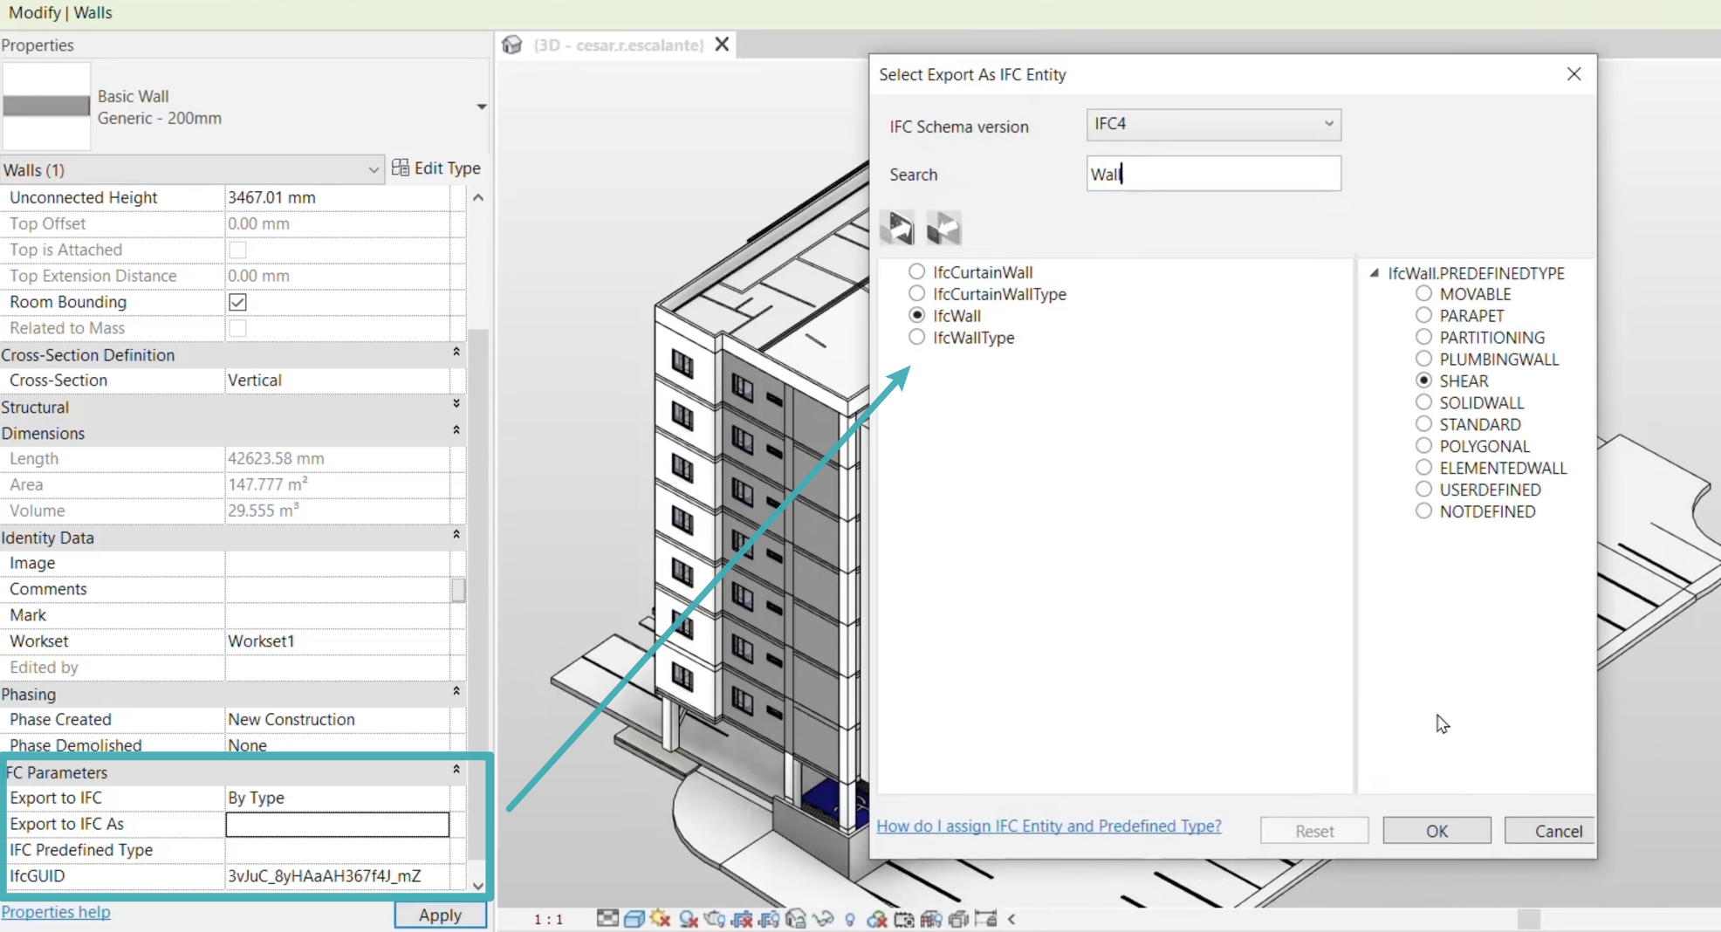Image resolution: width=1721 pixels, height=932 pixels.
Task: Collapse the IfcWall.PREDEFINEDTYPE tree node
Action: click(x=1375, y=273)
